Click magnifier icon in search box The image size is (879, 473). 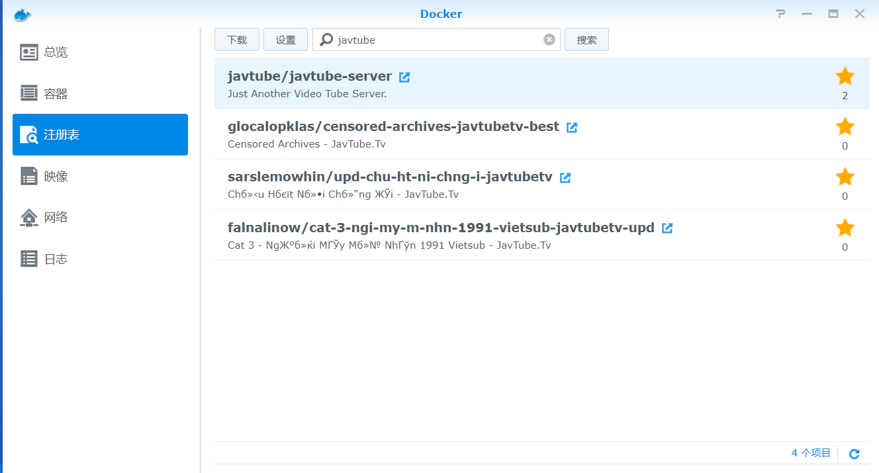pos(326,40)
